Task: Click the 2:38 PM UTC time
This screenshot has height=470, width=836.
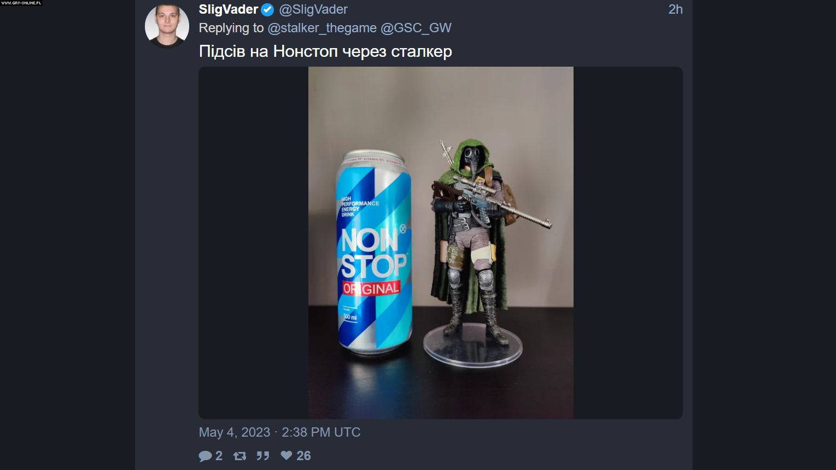Action: pyautogui.click(x=321, y=432)
